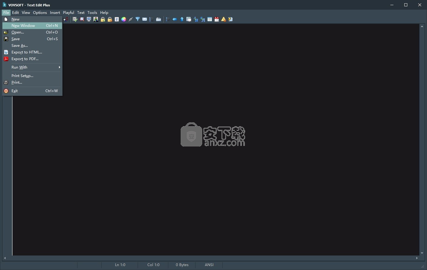Viewport: 427px width, 270px height.
Task: Open the color wheel picker
Action: (124, 19)
